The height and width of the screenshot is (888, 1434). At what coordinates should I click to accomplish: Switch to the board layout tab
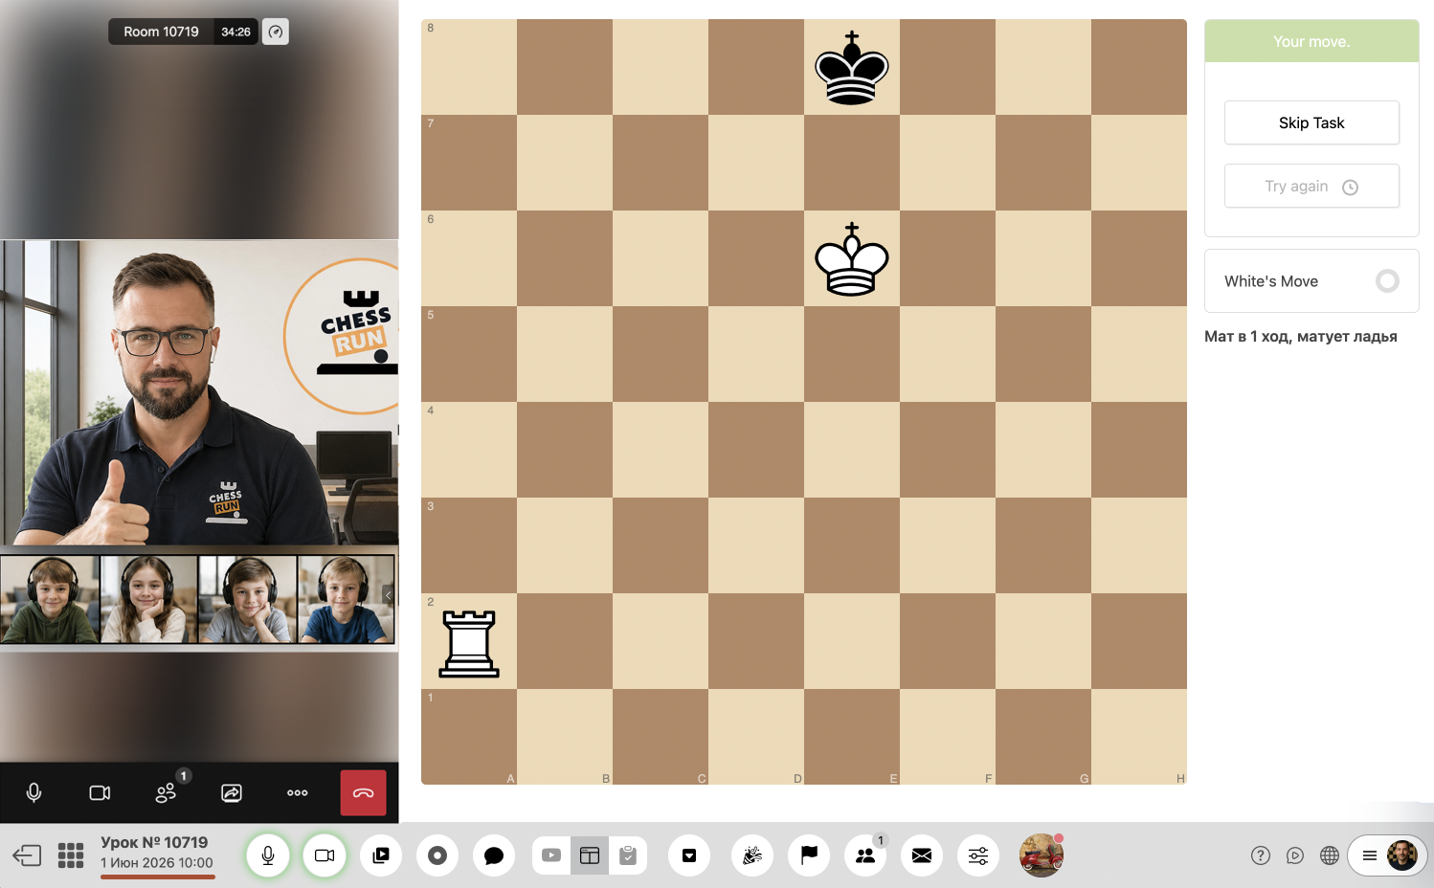pyautogui.click(x=590, y=855)
